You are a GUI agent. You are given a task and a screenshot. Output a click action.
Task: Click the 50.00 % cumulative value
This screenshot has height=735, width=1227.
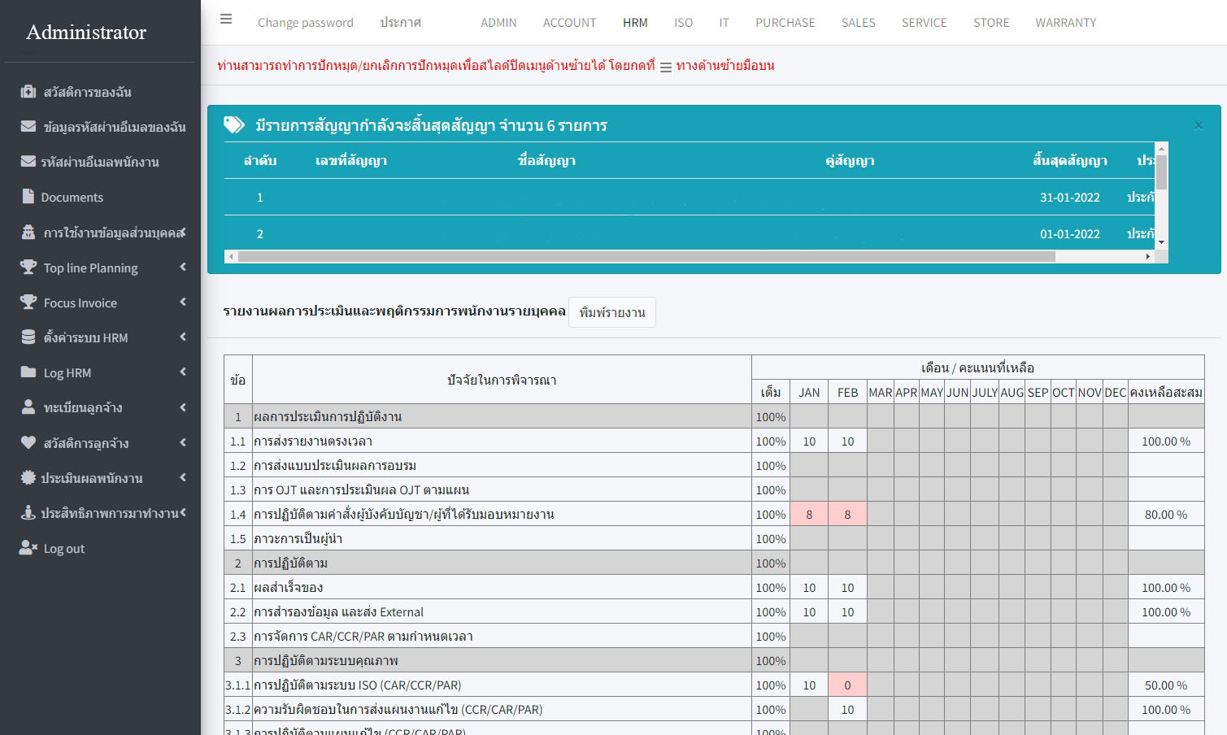pos(1165,685)
